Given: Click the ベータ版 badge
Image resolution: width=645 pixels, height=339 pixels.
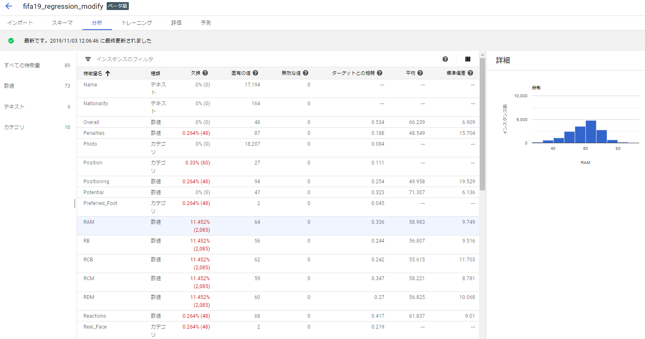Looking at the screenshot, I should [x=118, y=6].
